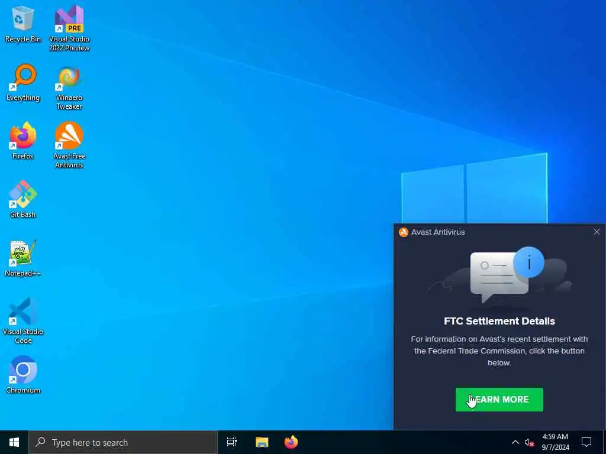Select Visual Studio 2022 Preview shortcut
This screenshot has width=606, height=454.
coord(69,28)
